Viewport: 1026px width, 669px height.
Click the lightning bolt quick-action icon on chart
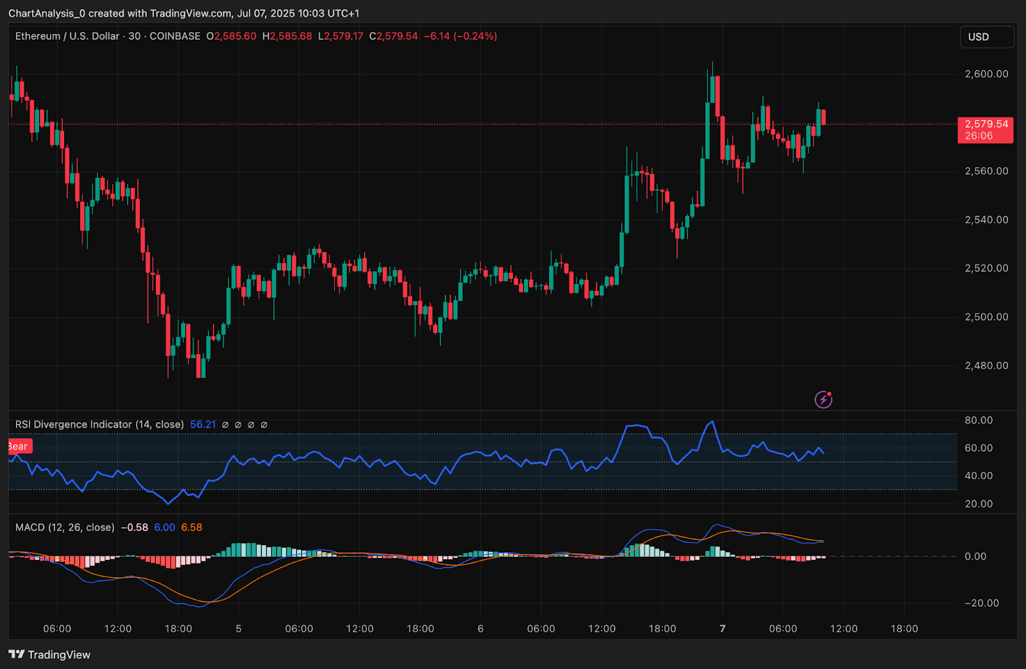coord(823,399)
